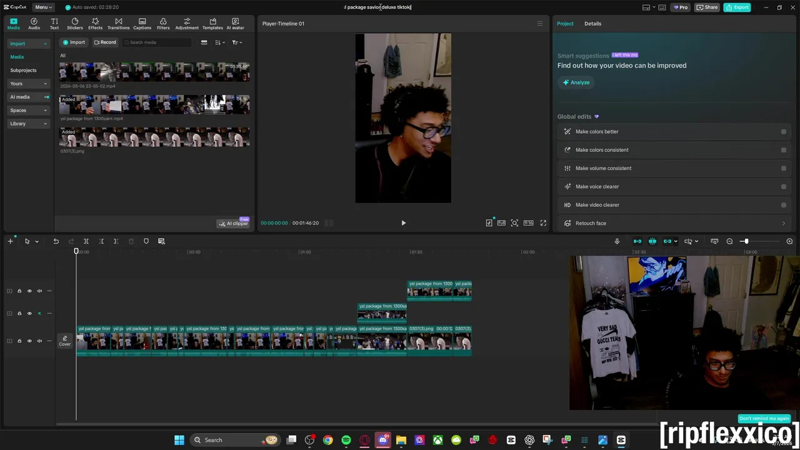Click the 9:16 aspect ratio icon in player
Screen dimensions: 800x450
(529, 223)
